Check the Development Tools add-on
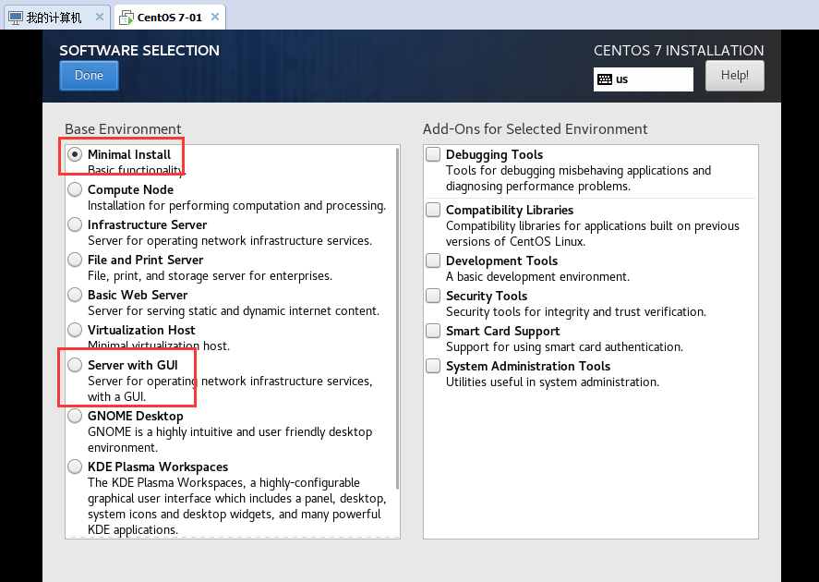The width and height of the screenshot is (819, 582). coord(433,261)
